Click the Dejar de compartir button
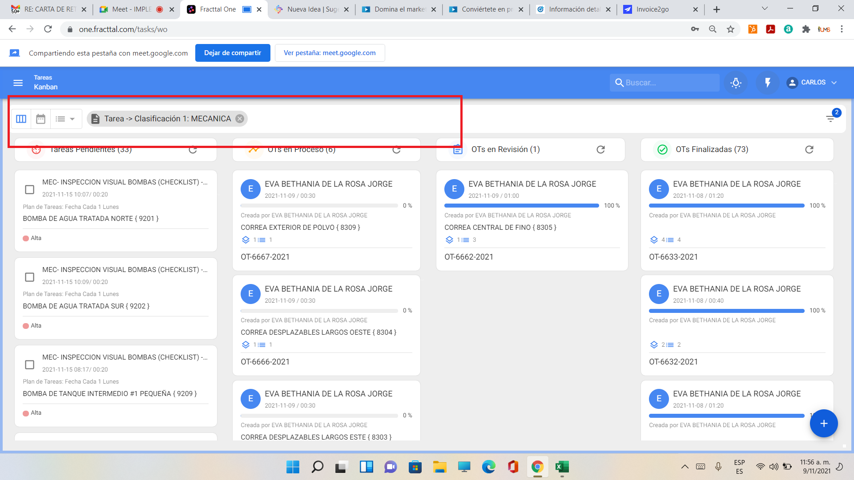 point(233,53)
